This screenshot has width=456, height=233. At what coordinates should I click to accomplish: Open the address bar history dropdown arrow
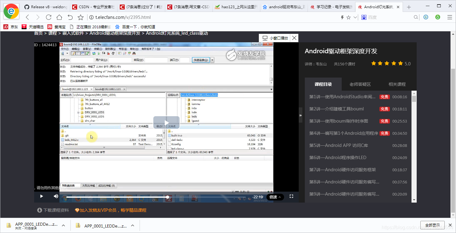click(x=355, y=18)
